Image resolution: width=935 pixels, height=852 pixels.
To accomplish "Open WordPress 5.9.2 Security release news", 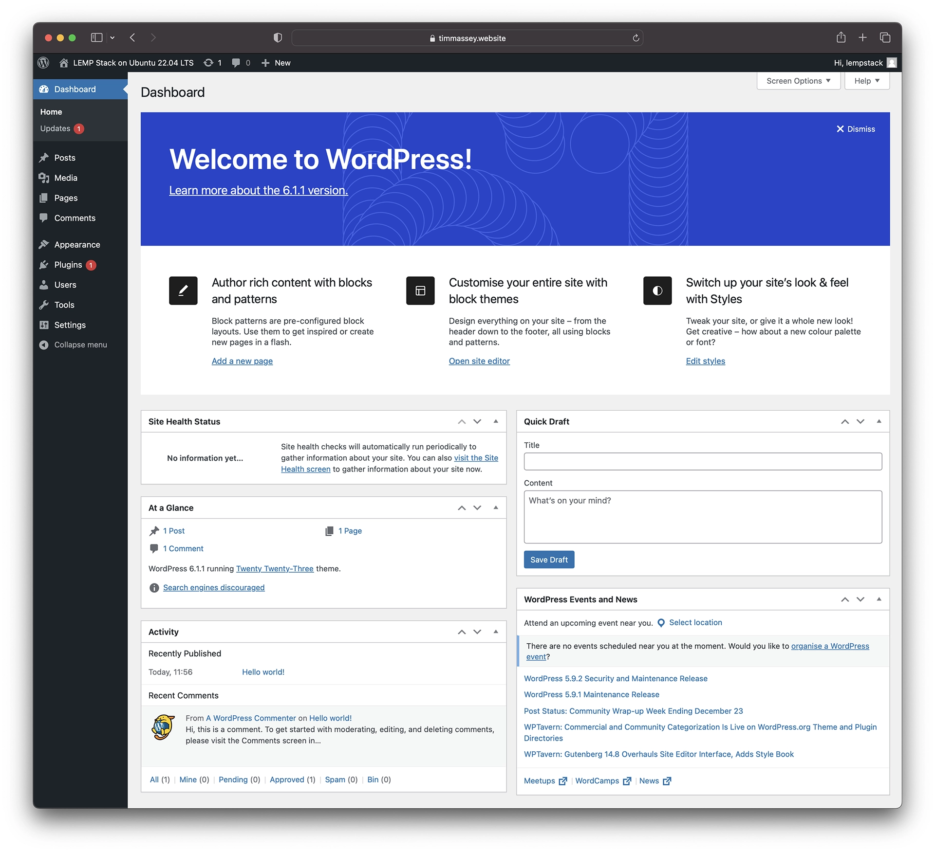I will (616, 679).
